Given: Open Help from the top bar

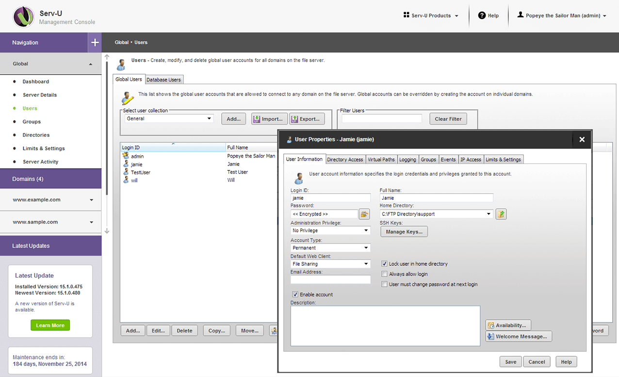Looking at the screenshot, I should [489, 16].
